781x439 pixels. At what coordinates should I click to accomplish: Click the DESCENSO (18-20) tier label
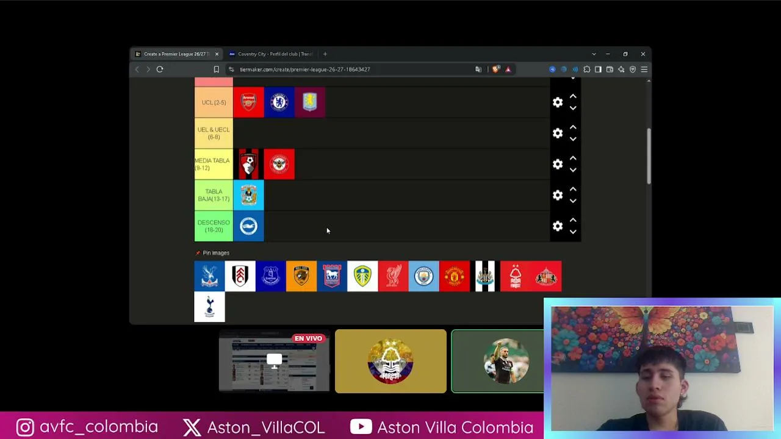coord(214,226)
